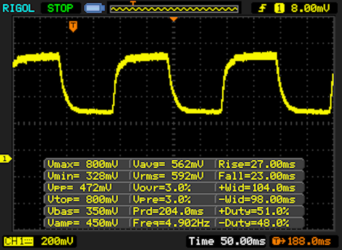Click the Vpp=472mV measurement

pos(87,187)
